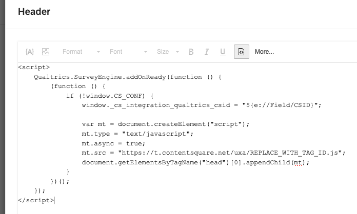
Task: Click the mt.type = "text/javascript" line
Action: point(137,134)
